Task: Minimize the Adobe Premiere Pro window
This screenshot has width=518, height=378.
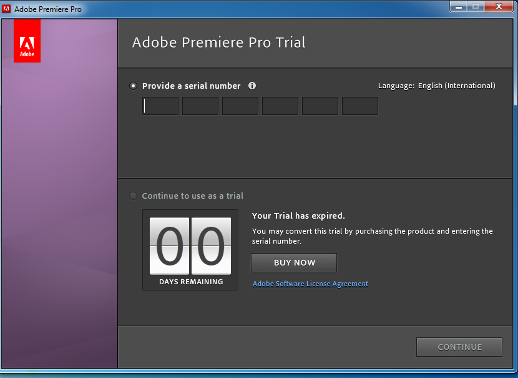Action: tap(459, 6)
